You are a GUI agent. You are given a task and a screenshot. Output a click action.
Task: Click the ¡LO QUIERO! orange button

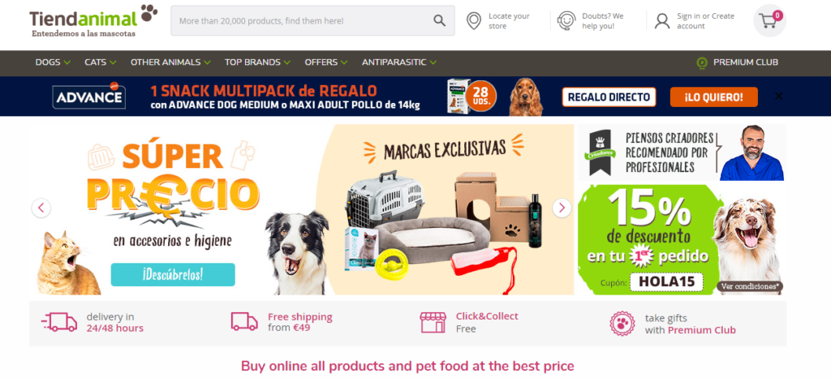tap(713, 97)
